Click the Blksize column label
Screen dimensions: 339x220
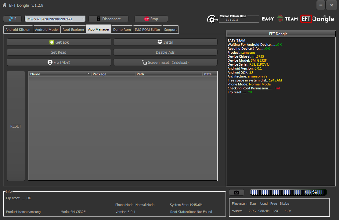coord(284,204)
